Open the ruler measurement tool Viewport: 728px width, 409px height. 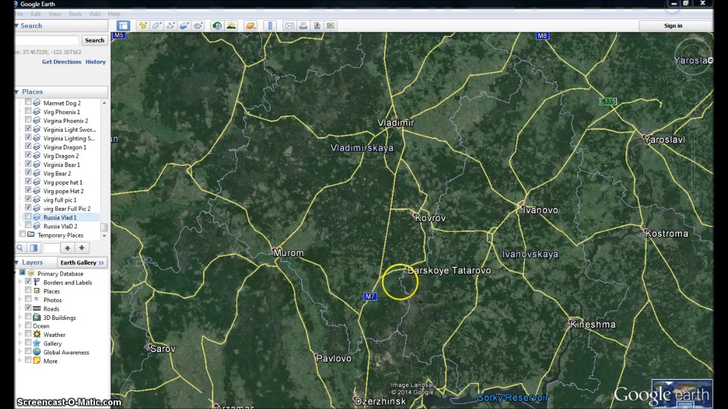pyautogui.click(x=270, y=26)
